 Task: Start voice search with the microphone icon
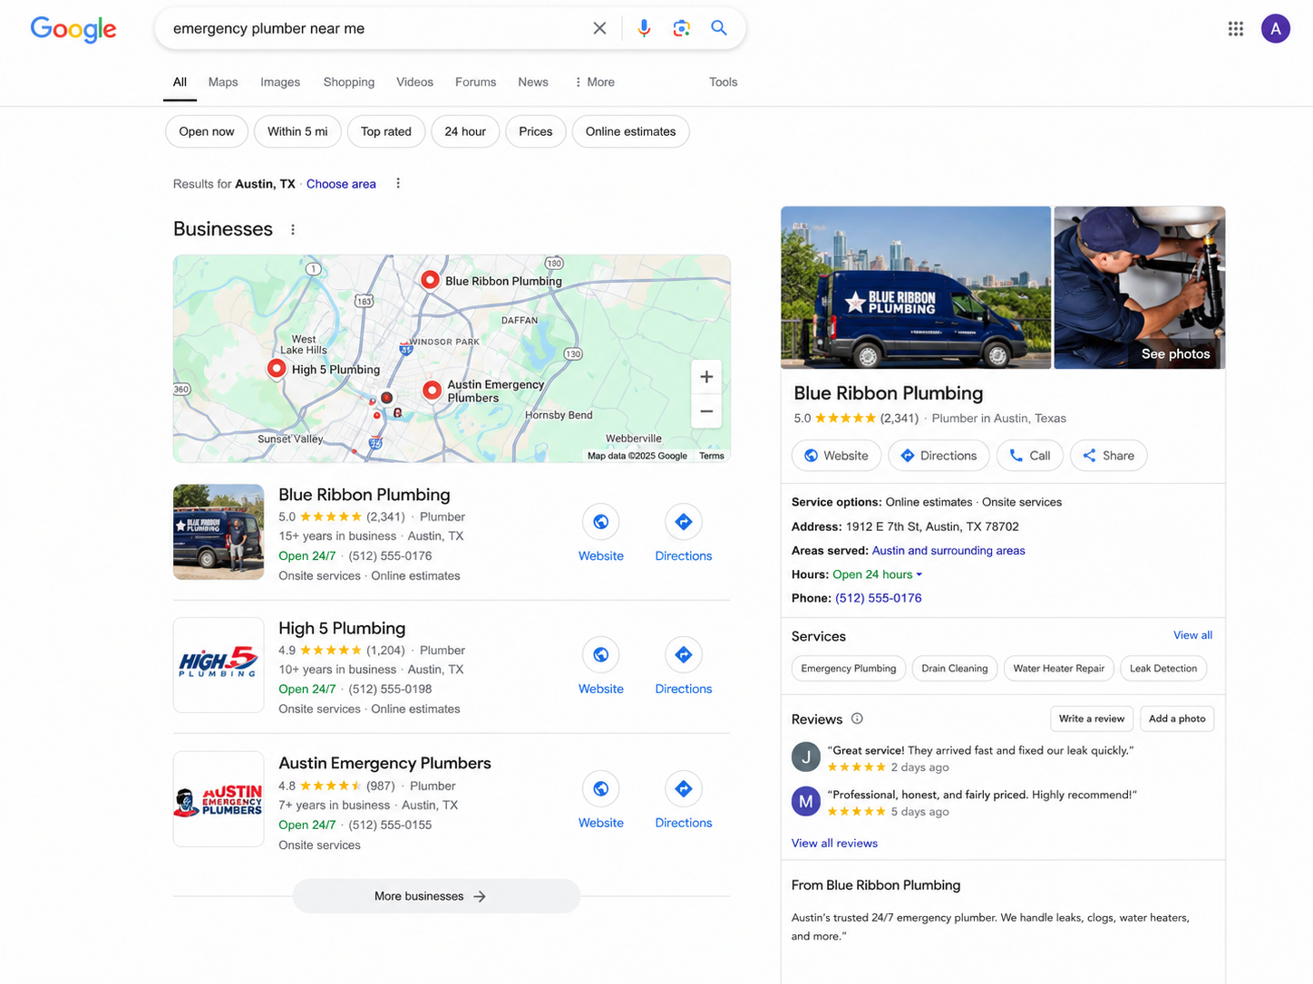tap(644, 28)
